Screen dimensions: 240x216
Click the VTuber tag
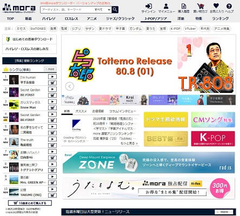[x=190, y=29]
